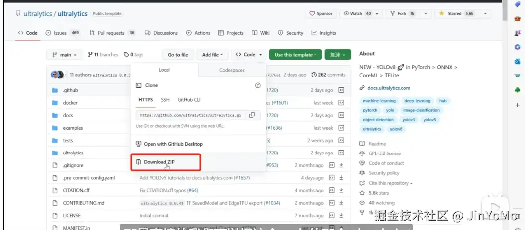Image resolution: width=525 pixels, height=230 pixels.
Task: Open the CITATION.cff file
Action: [76, 190]
